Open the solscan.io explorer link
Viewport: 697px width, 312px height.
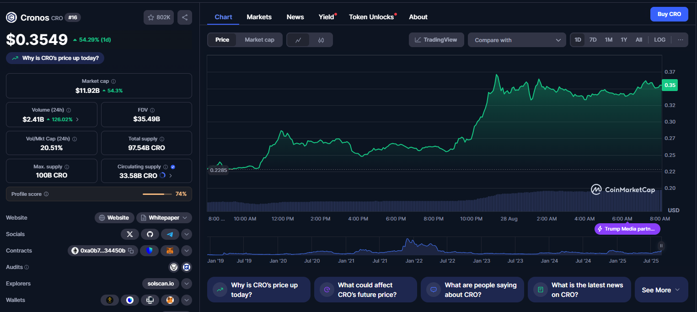161,284
